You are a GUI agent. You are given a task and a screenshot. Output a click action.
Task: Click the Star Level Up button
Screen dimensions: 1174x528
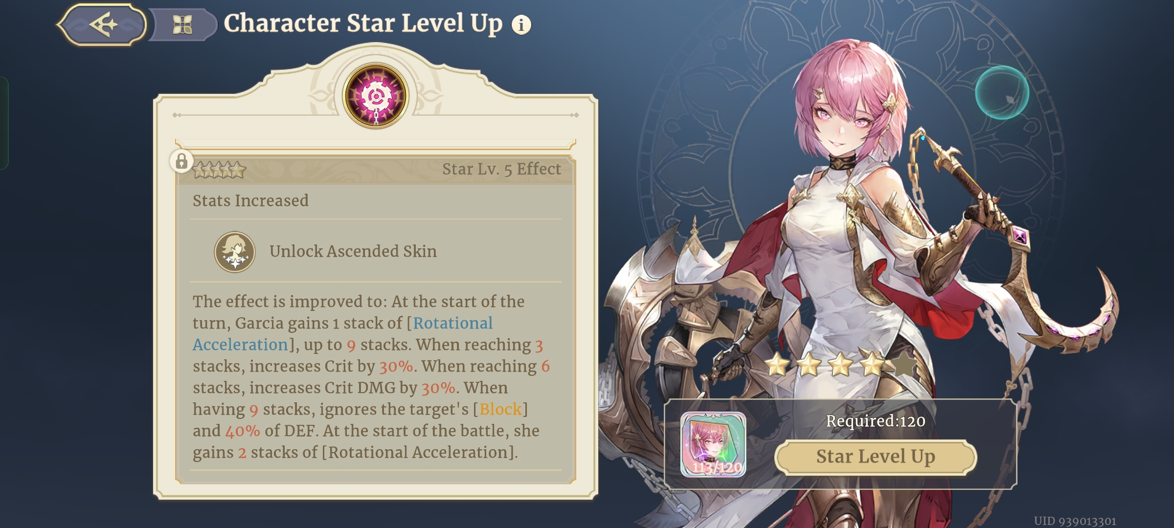pyautogui.click(x=876, y=457)
